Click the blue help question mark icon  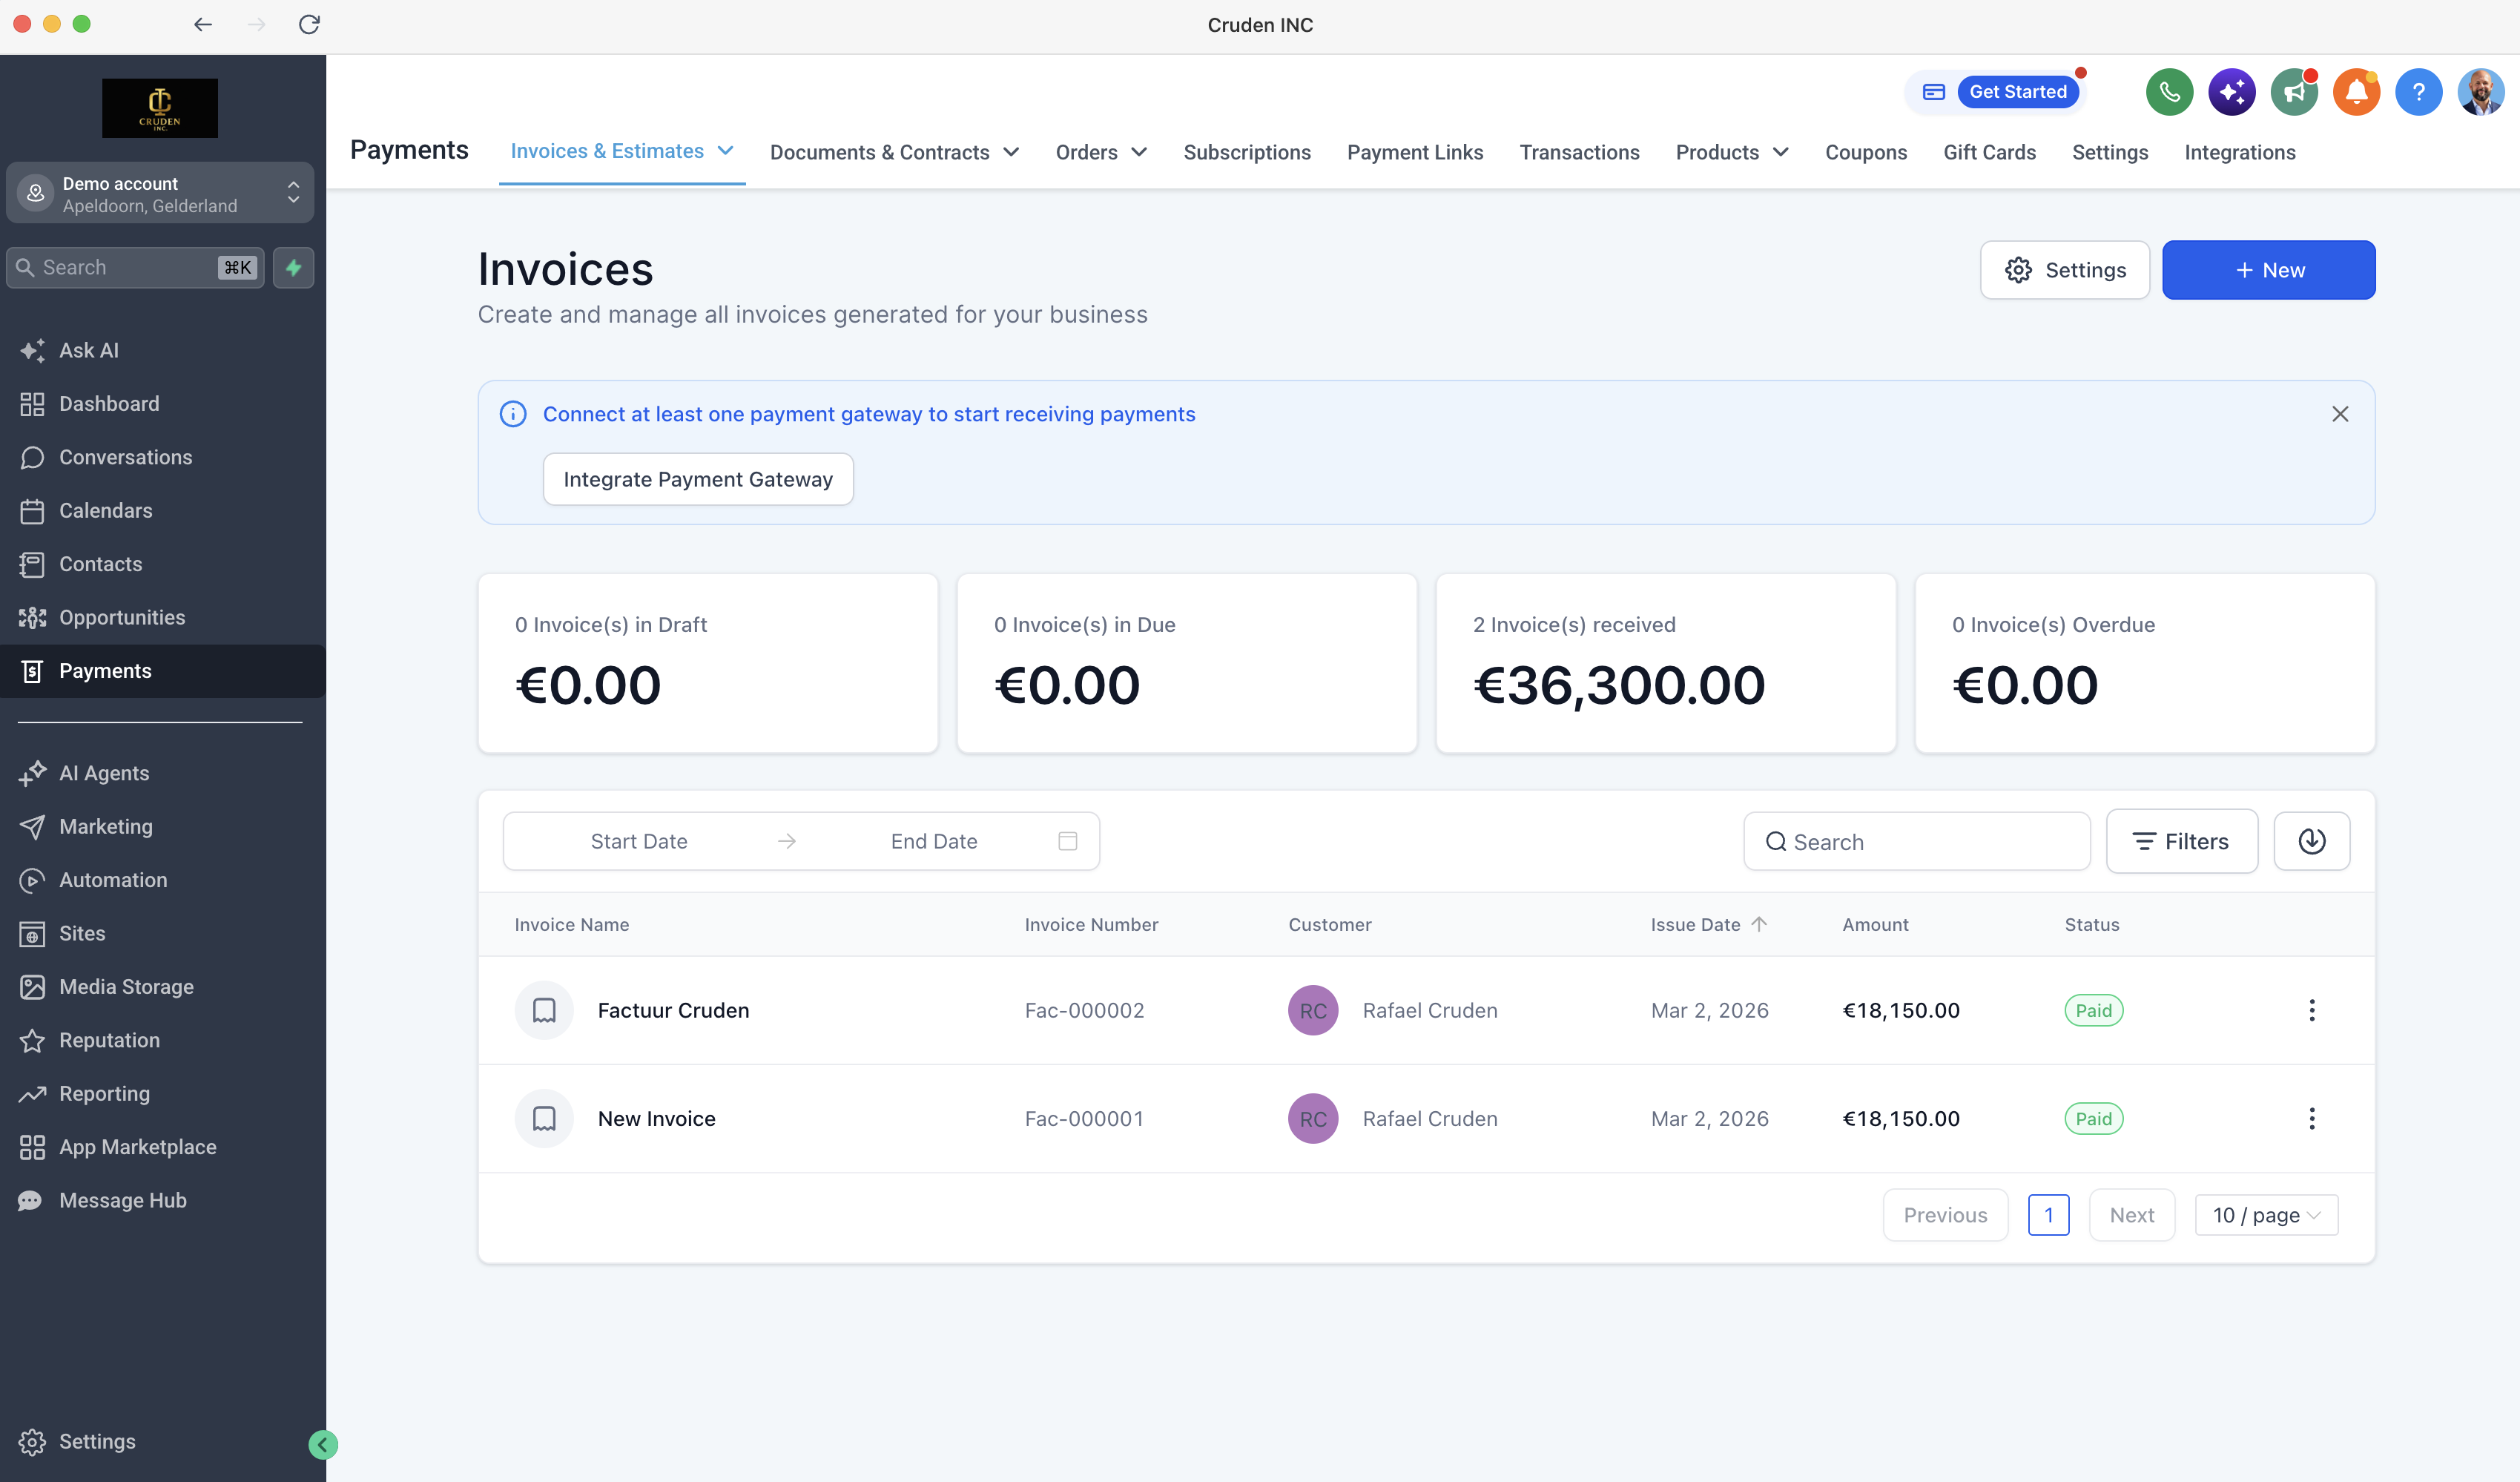click(2418, 93)
